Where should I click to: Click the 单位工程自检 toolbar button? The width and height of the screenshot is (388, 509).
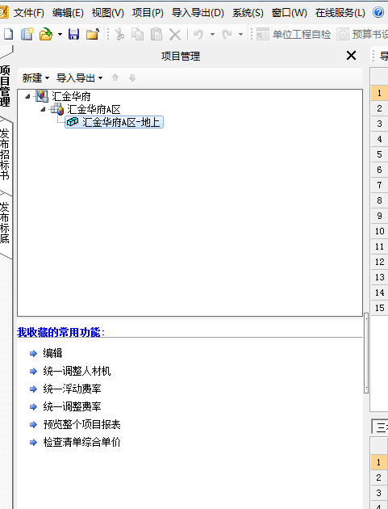point(294,34)
